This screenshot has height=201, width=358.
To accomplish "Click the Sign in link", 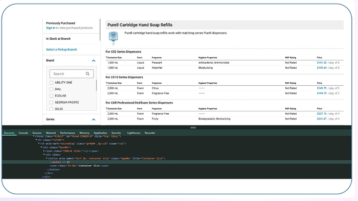I will 51,28.
